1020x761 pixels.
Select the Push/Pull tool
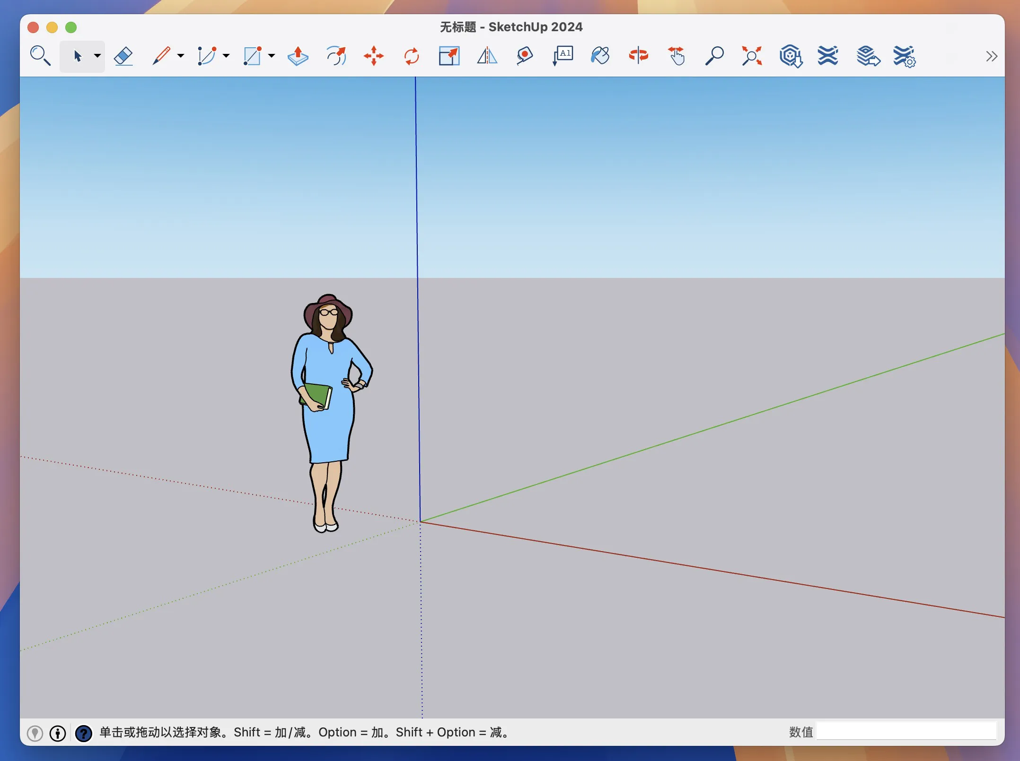click(x=298, y=56)
